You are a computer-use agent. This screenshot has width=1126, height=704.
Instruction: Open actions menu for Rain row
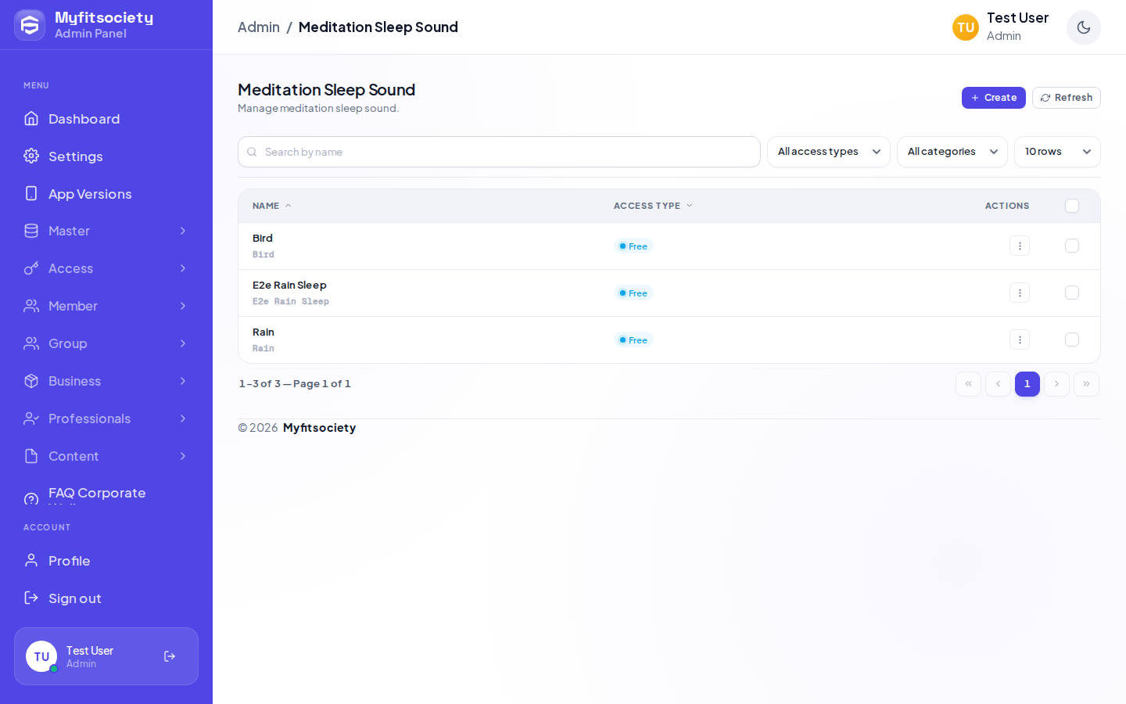(1019, 339)
